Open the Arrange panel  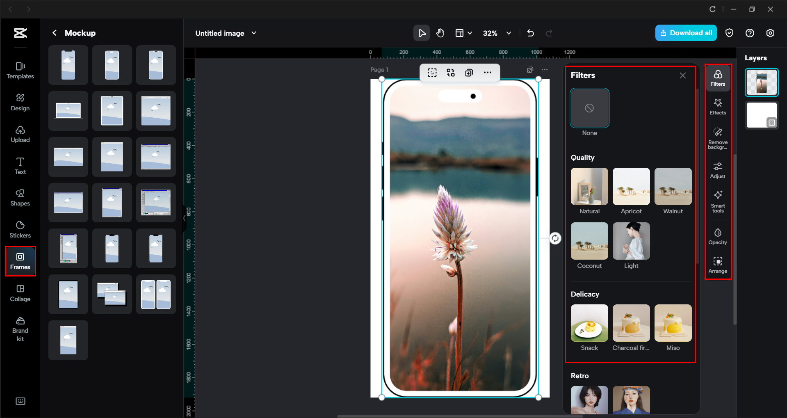click(x=717, y=264)
